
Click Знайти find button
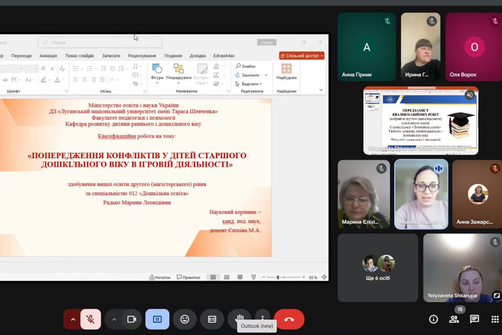pos(245,66)
